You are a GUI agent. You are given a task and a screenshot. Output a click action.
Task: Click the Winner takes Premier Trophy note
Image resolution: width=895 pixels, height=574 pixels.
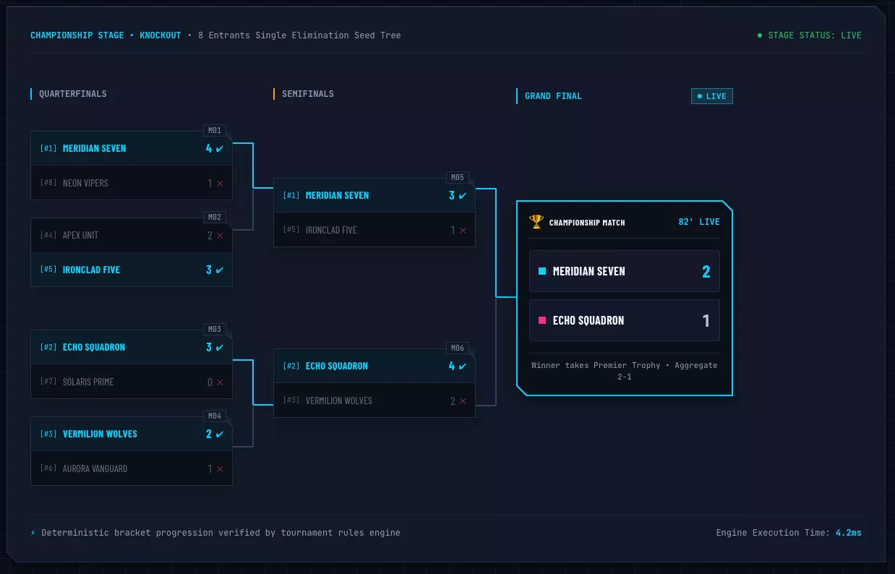click(625, 371)
